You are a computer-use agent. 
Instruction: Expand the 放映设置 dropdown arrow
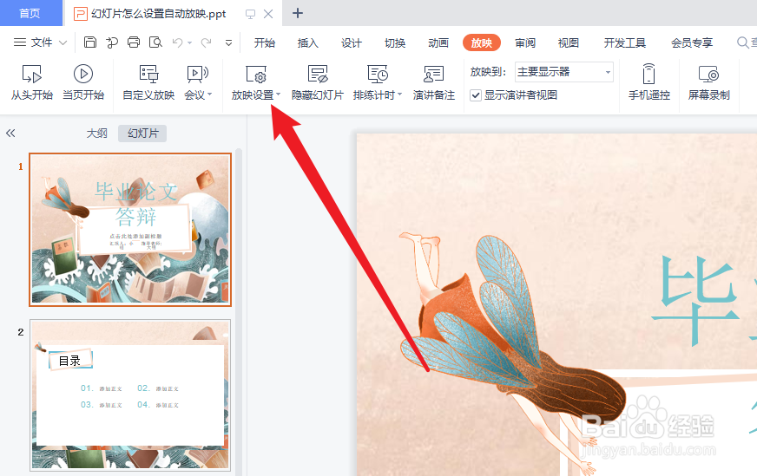[x=278, y=95]
